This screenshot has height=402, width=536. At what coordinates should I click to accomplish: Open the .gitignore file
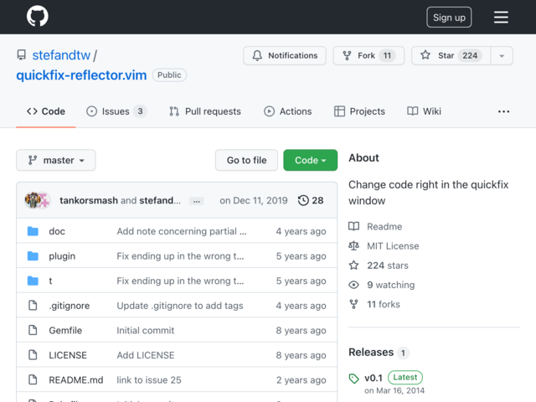[69, 306]
